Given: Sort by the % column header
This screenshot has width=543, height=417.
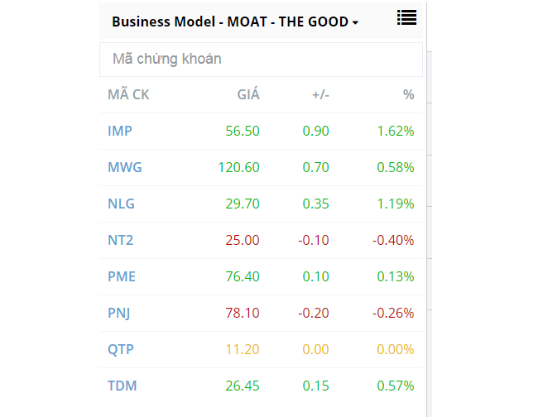Looking at the screenshot, I should [x=408, y=94].
